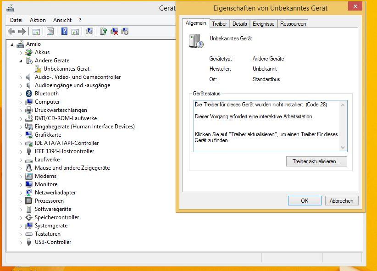Select Unbekanntes Gerät in the device tree
Screen dimensions: 377x271
coord(67,69)
